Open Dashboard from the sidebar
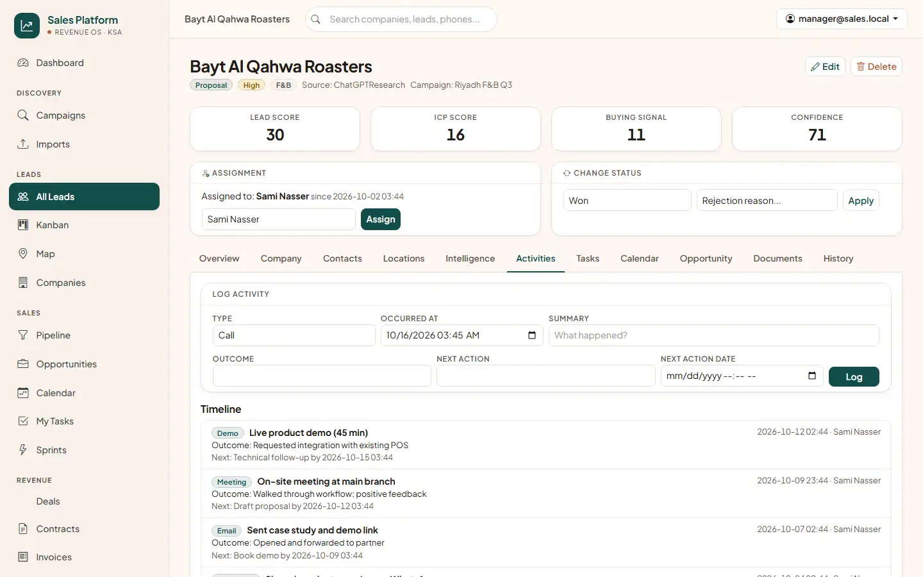Screen dimensions: 923x577 [84, 63]
